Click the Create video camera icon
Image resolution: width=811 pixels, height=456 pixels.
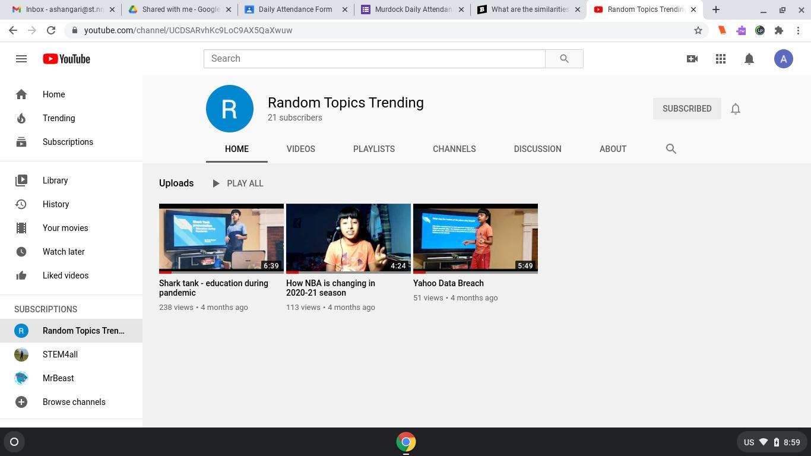(x=692, y=59)
